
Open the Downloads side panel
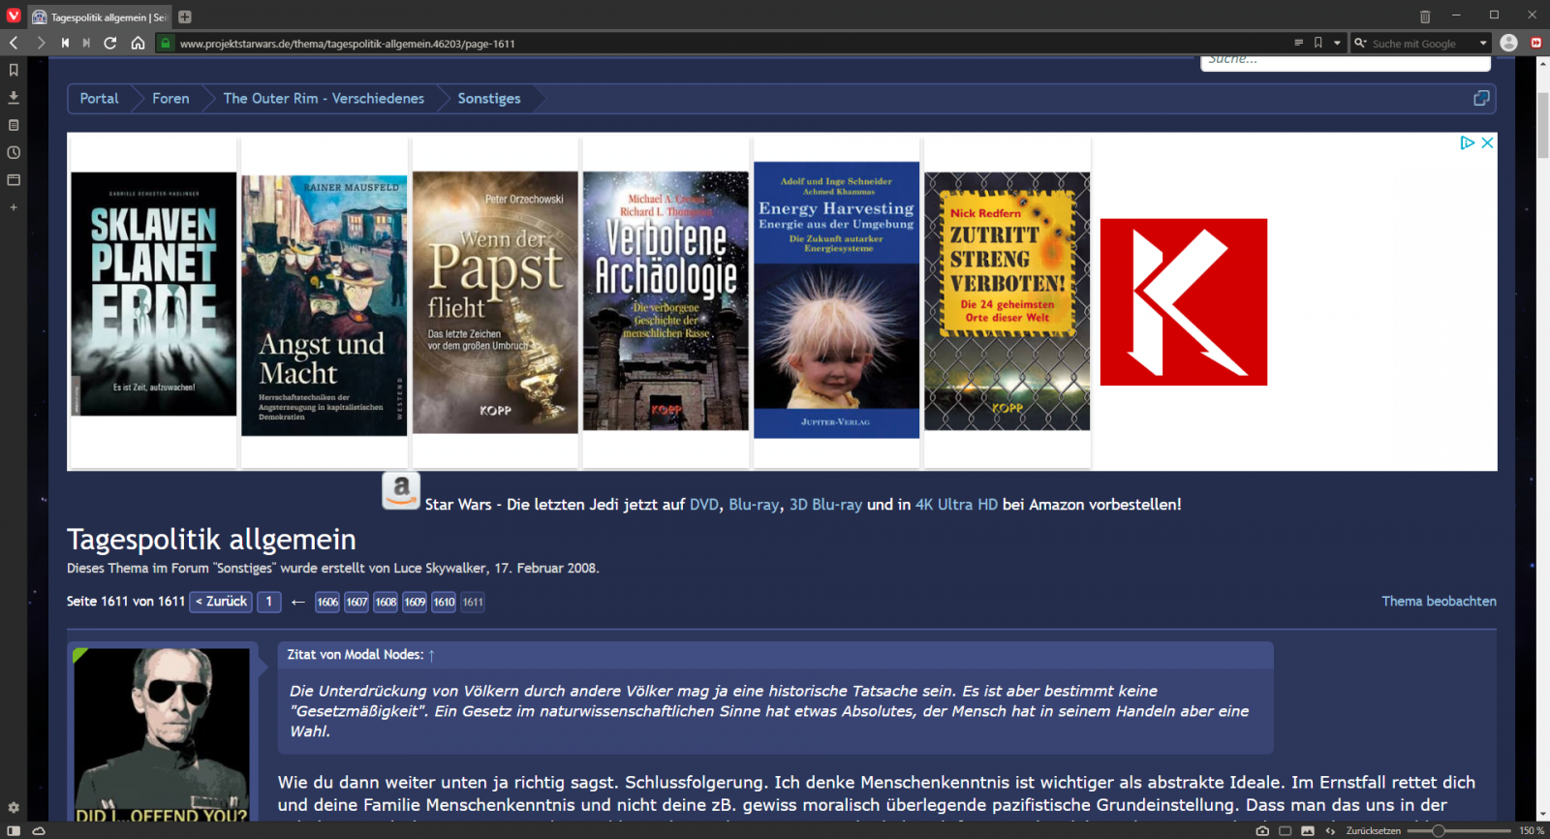tap(14, 97)
